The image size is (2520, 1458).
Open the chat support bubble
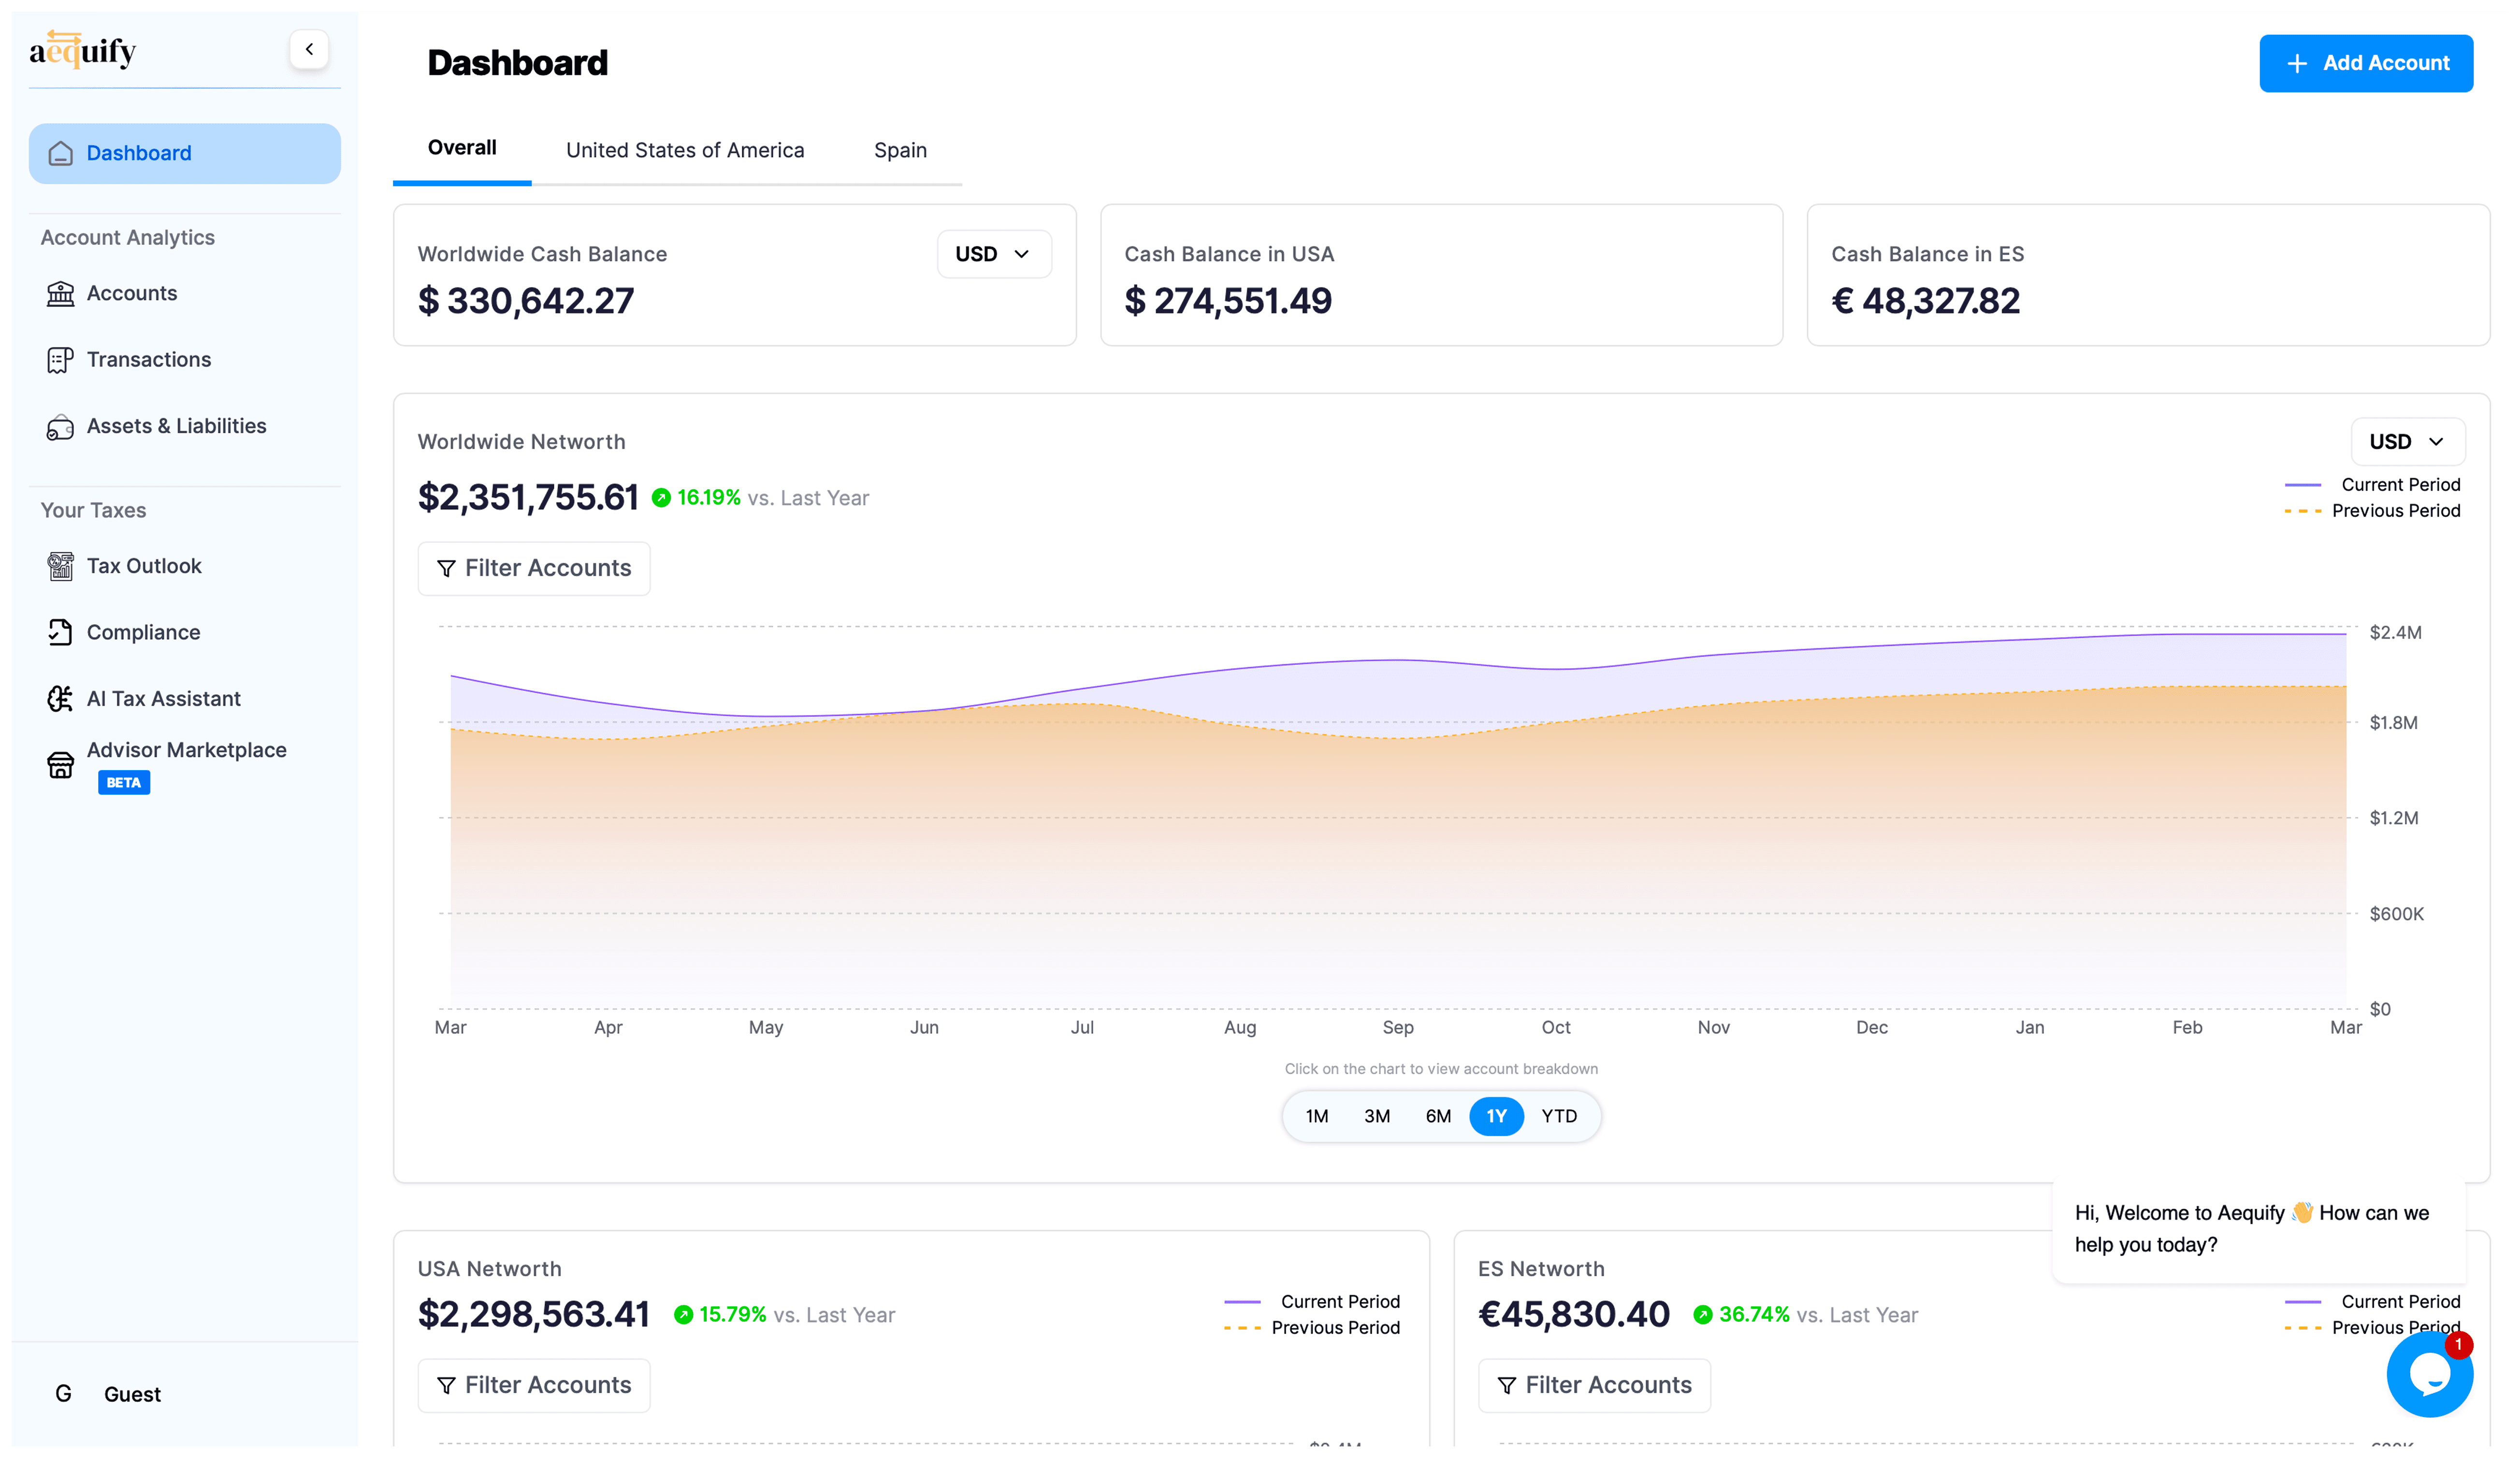2429,1374
